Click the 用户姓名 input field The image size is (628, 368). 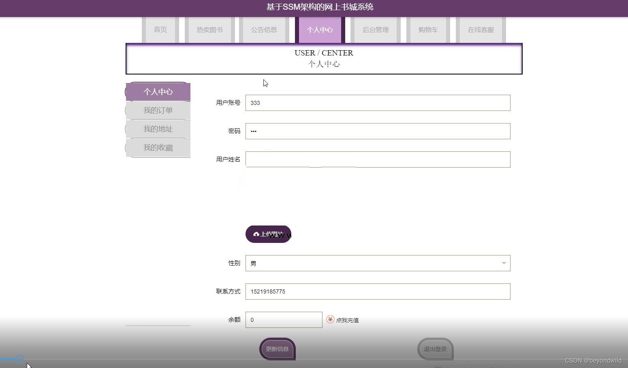tap(377, 159)
